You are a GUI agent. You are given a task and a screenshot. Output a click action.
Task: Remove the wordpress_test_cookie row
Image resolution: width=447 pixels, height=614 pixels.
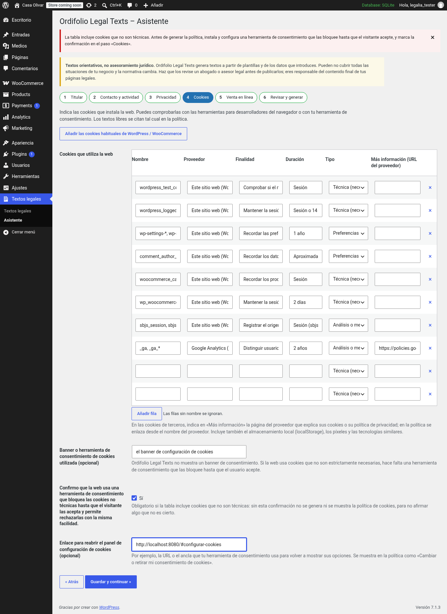(430, 188)
